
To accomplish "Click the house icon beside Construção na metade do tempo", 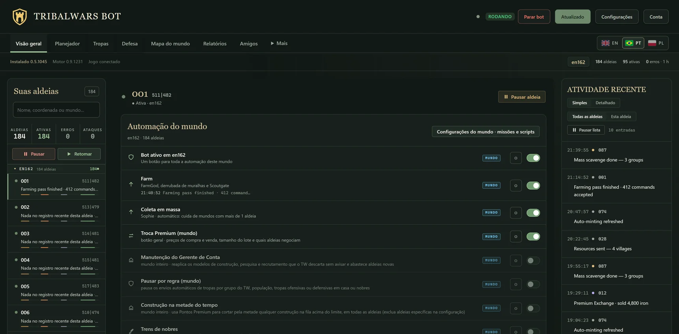I will [131, 308].
